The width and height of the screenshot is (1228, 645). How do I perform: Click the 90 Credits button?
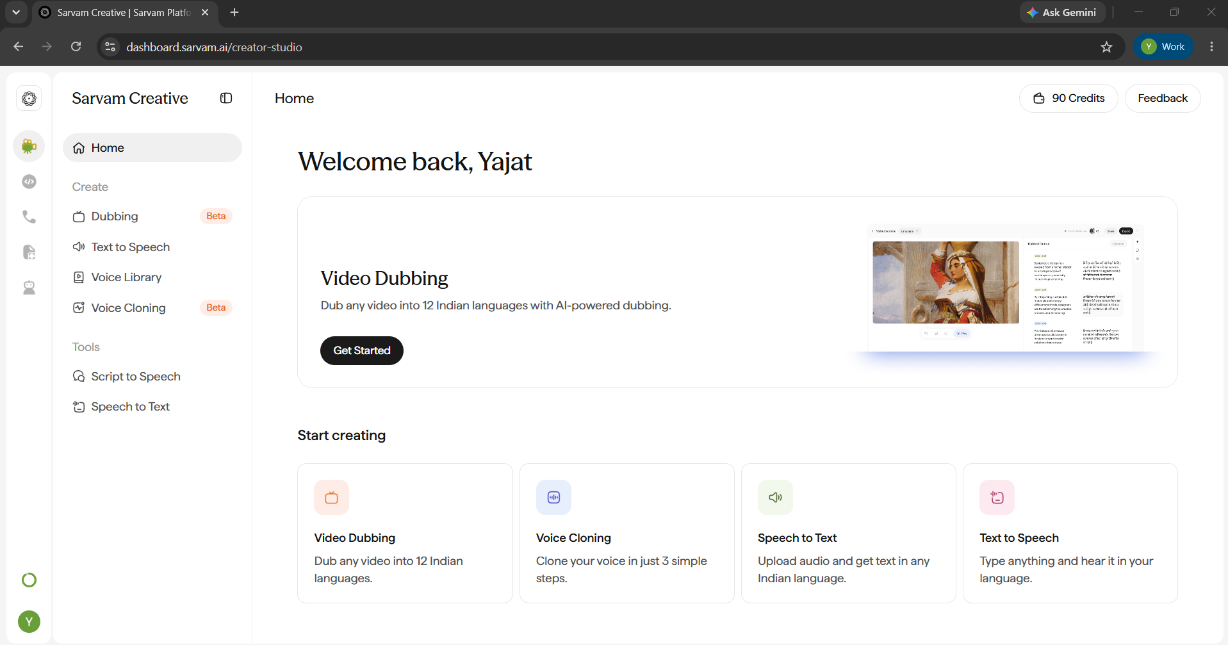(x=1068, y=98)
